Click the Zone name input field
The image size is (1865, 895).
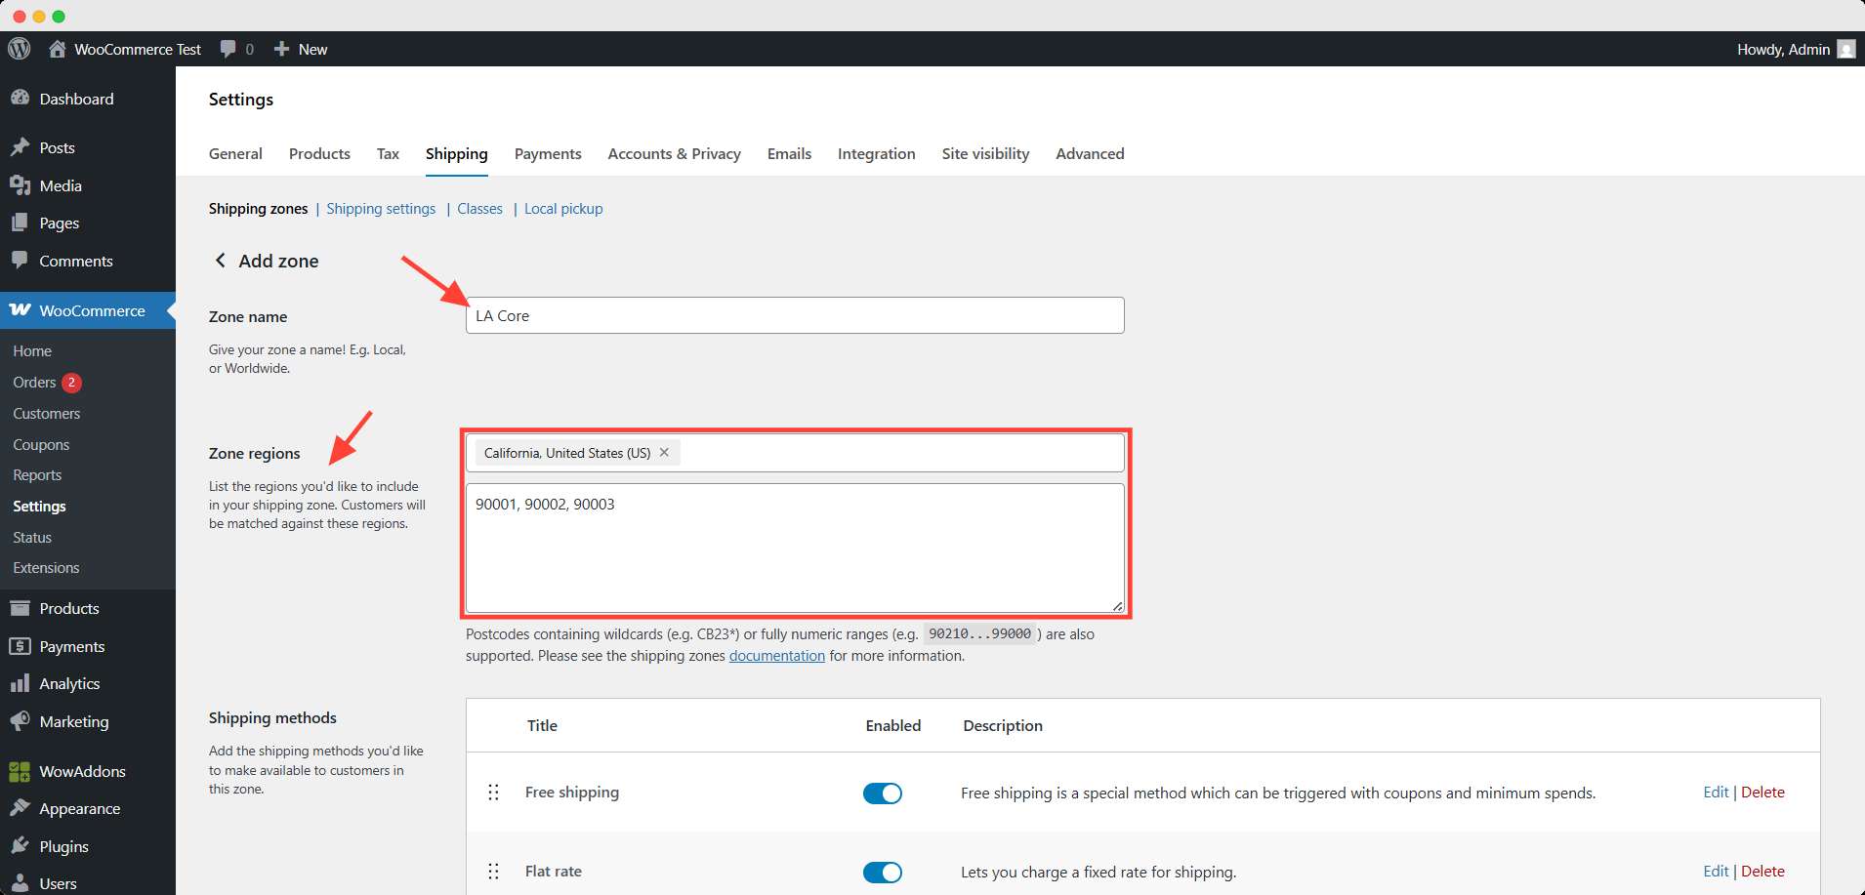795,315
